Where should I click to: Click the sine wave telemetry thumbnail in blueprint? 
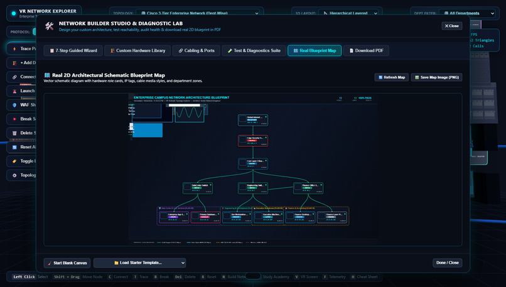(x=190, y=113)
